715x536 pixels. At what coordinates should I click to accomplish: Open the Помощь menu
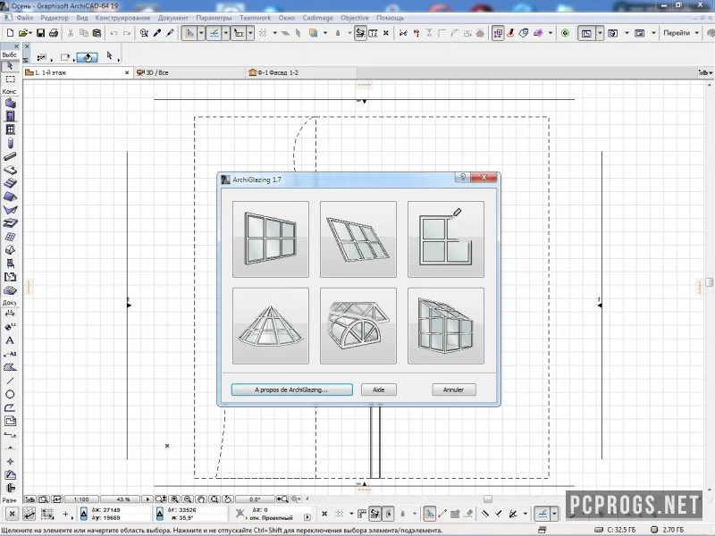pyautogui.click(x=390, y=18)
